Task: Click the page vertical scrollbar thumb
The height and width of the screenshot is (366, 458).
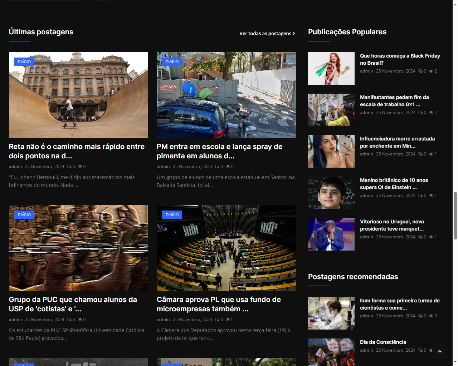Action: coord(455,216)
